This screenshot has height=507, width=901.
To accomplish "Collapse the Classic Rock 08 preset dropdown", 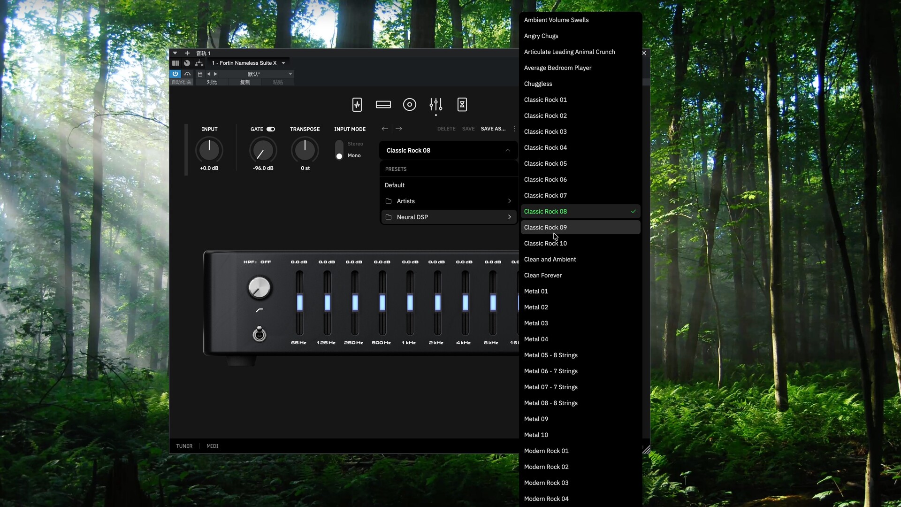I will coord(507,150).
